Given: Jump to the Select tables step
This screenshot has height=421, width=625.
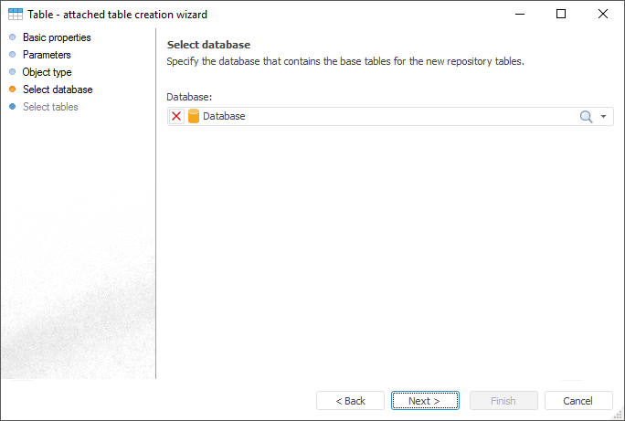Looking at the screenshot, I should click(x=50, y=107).
